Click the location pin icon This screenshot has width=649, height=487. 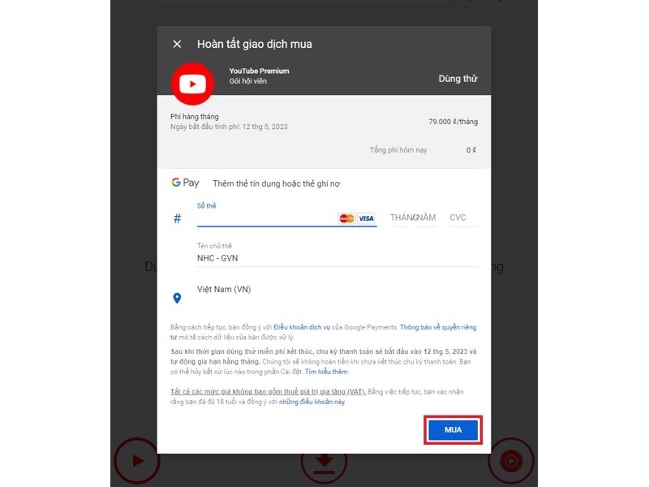click(x=178, y=298)
